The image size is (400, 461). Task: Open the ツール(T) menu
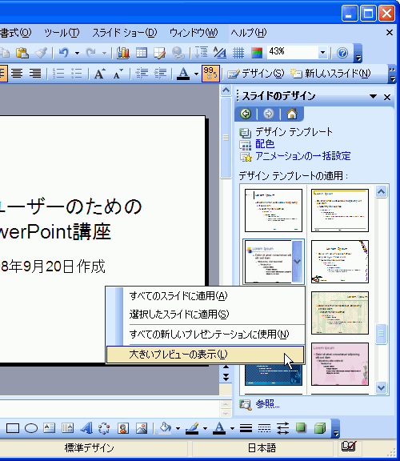[x=62, y=32]
